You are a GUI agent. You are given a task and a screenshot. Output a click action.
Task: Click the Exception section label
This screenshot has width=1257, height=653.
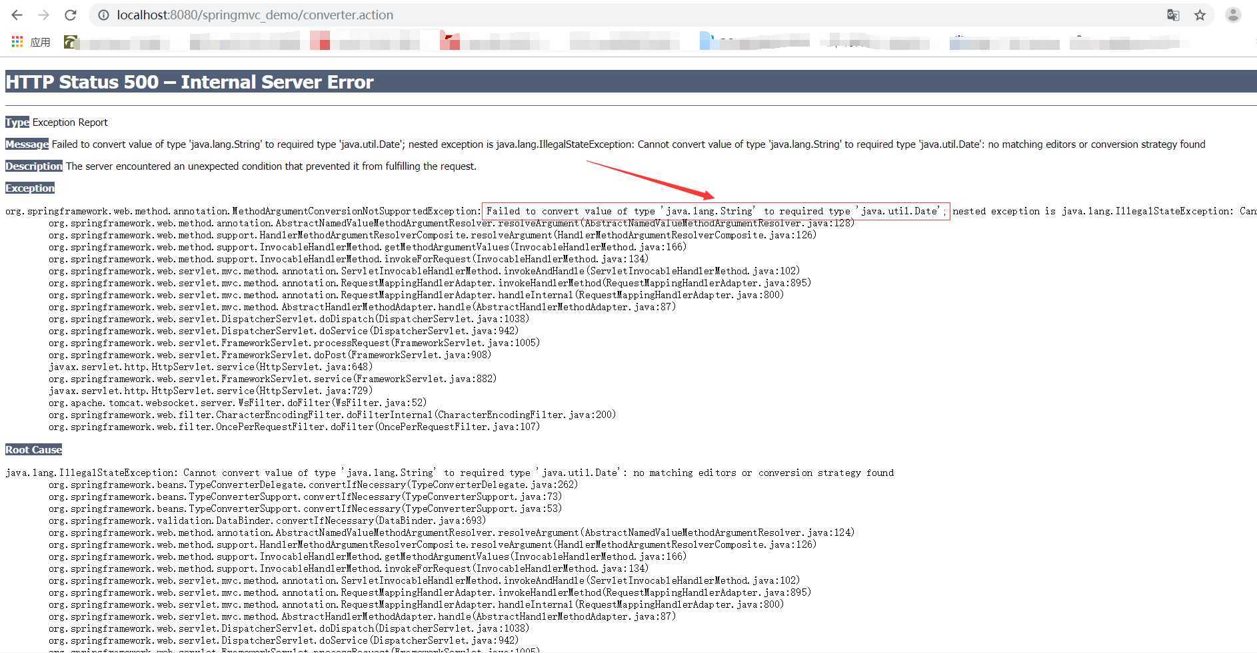[30, 188]
